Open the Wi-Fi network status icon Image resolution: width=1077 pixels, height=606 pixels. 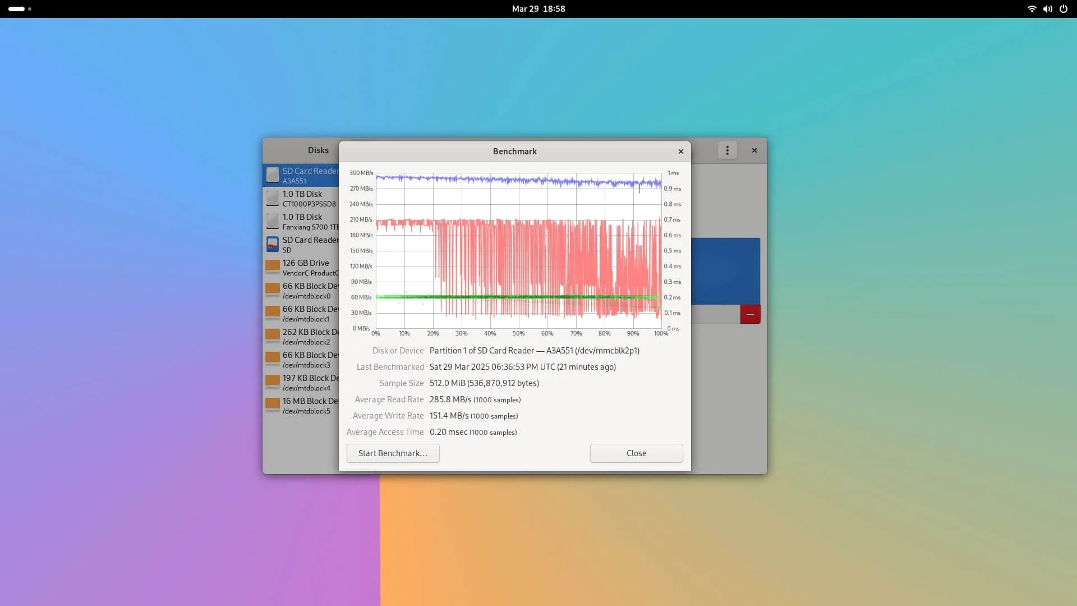coord(1031,9)
